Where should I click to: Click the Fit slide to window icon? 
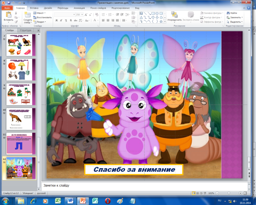pos(245,193)
